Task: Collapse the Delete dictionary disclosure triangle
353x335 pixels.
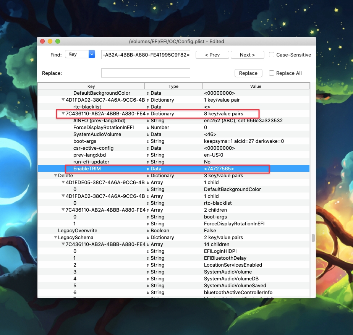Action: [55, 176]
